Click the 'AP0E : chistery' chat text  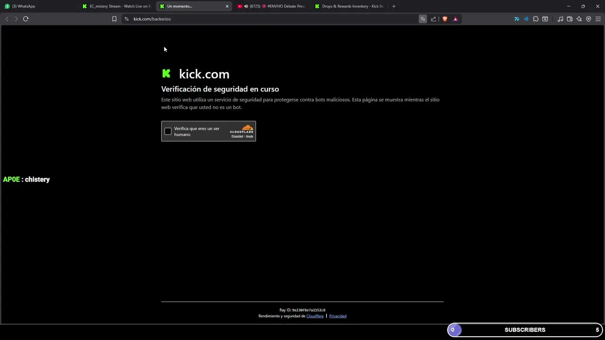pos(26,179)
